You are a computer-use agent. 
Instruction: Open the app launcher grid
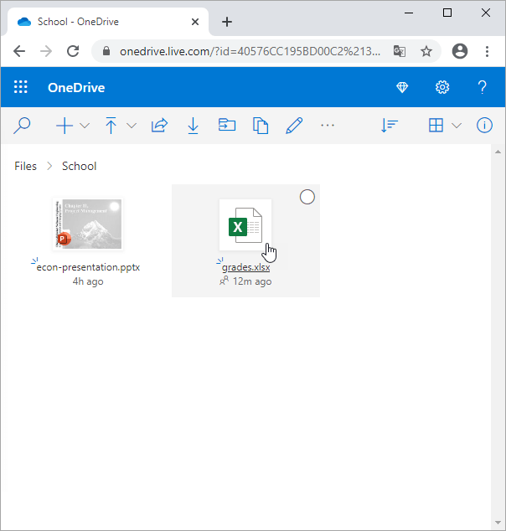coord(21,87)
